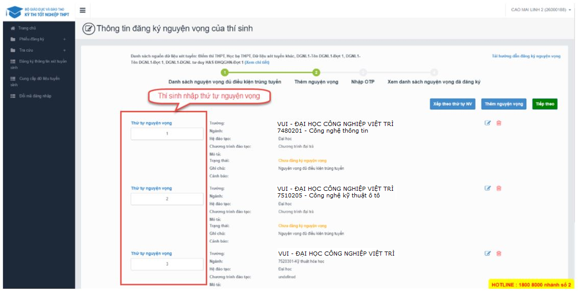
Task: Expand the Tra cứu sidebar menu
Action: (x=64, y=51)
